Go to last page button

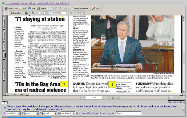pyautogui.click(x=108, y=97)
